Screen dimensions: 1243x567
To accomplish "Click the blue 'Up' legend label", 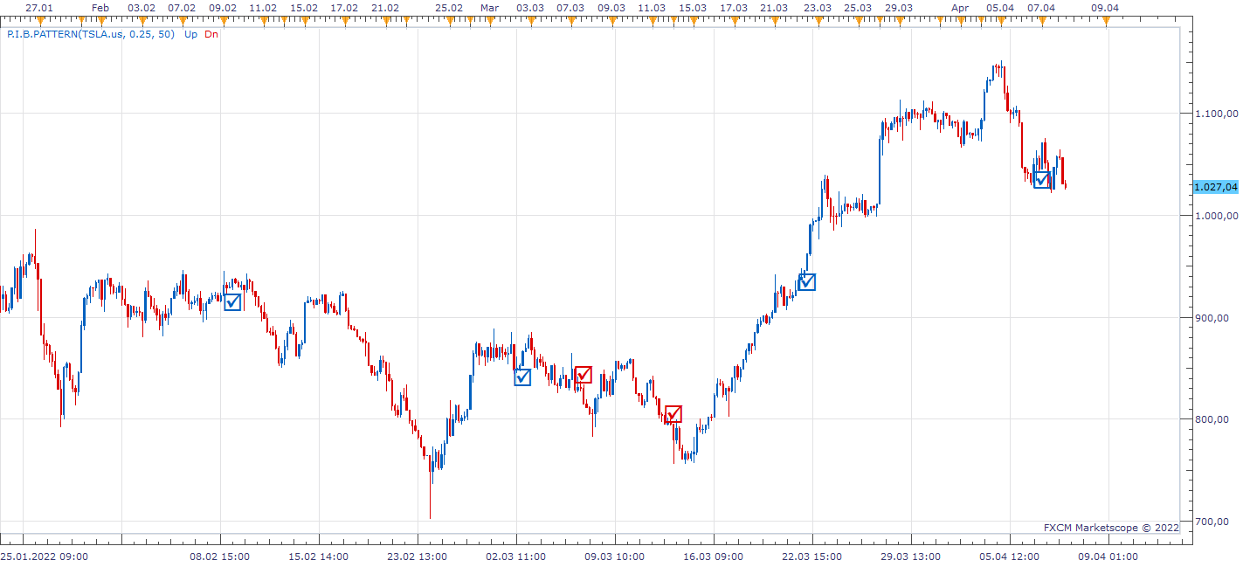I will (190, 35).
